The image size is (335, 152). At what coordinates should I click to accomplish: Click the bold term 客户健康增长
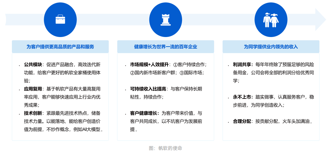pyautogui.click(x=143, y=113)
